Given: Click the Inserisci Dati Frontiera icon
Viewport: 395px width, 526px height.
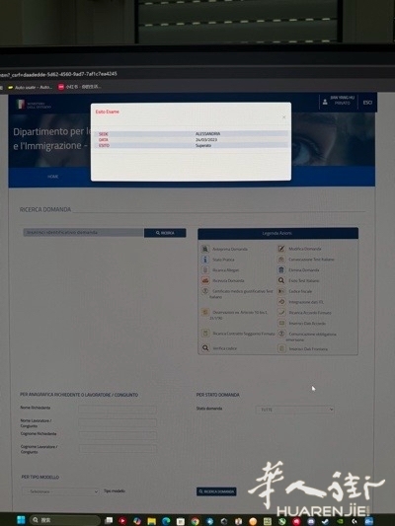Looking at the screenshot, I should tap(281, 348).
